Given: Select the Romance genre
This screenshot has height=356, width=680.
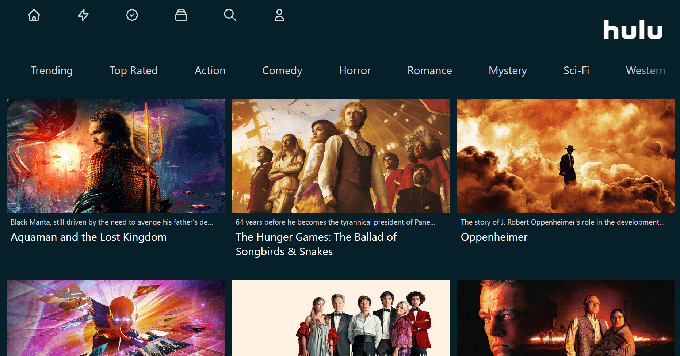Looking at the screenshot, I should pos(430,70).
